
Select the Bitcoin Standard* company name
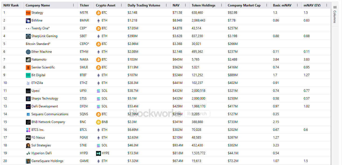(38, 44)
